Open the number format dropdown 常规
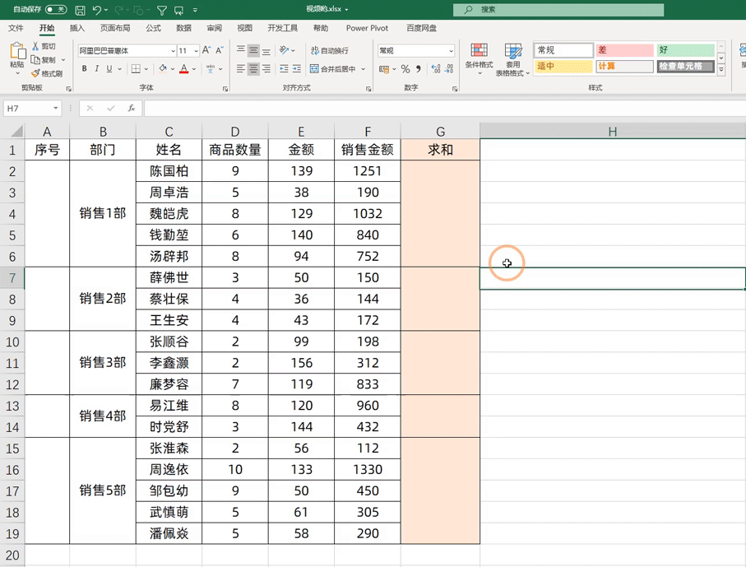Image resolution: width=746 pixels, height=567 pixels. point(451,50)
